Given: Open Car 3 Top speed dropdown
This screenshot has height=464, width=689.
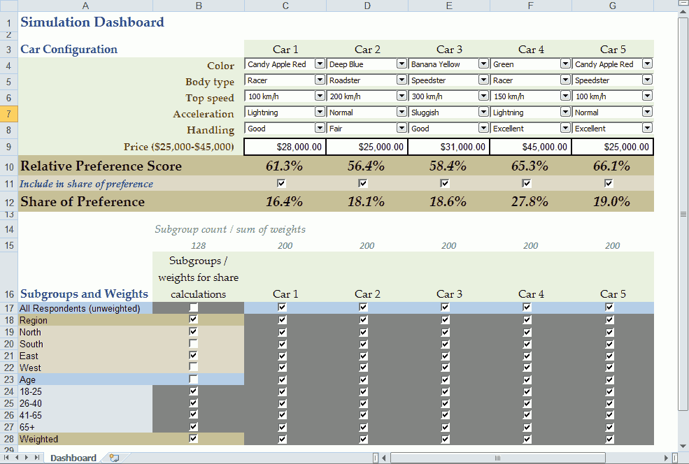Looking at the screenshot, I should click(x=483, y=96).
